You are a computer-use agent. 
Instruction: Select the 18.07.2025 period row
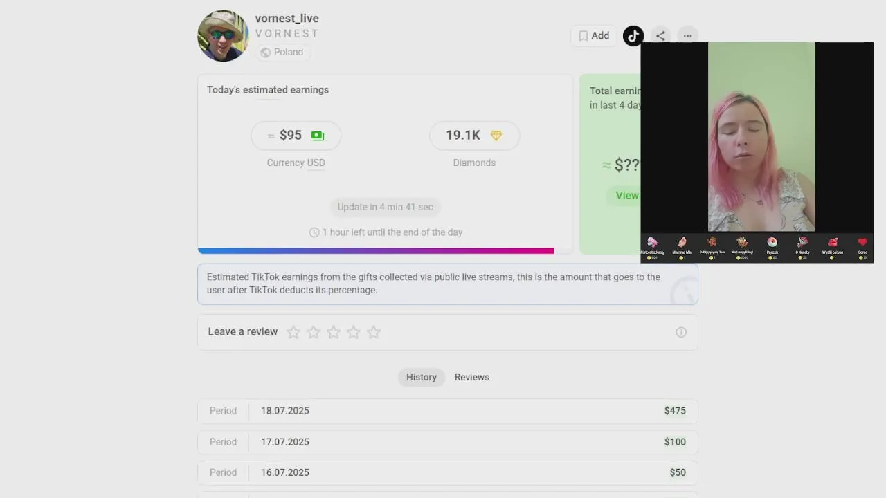tap(448, 411)
